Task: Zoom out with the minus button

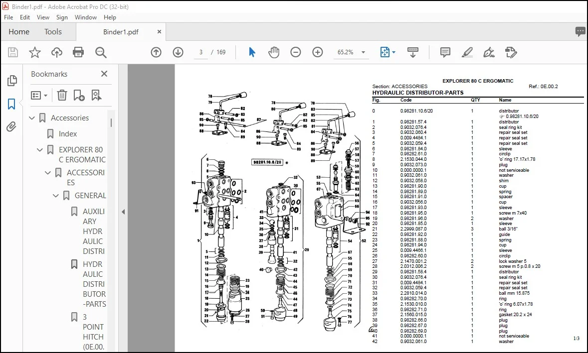Action: pos(296,52)
